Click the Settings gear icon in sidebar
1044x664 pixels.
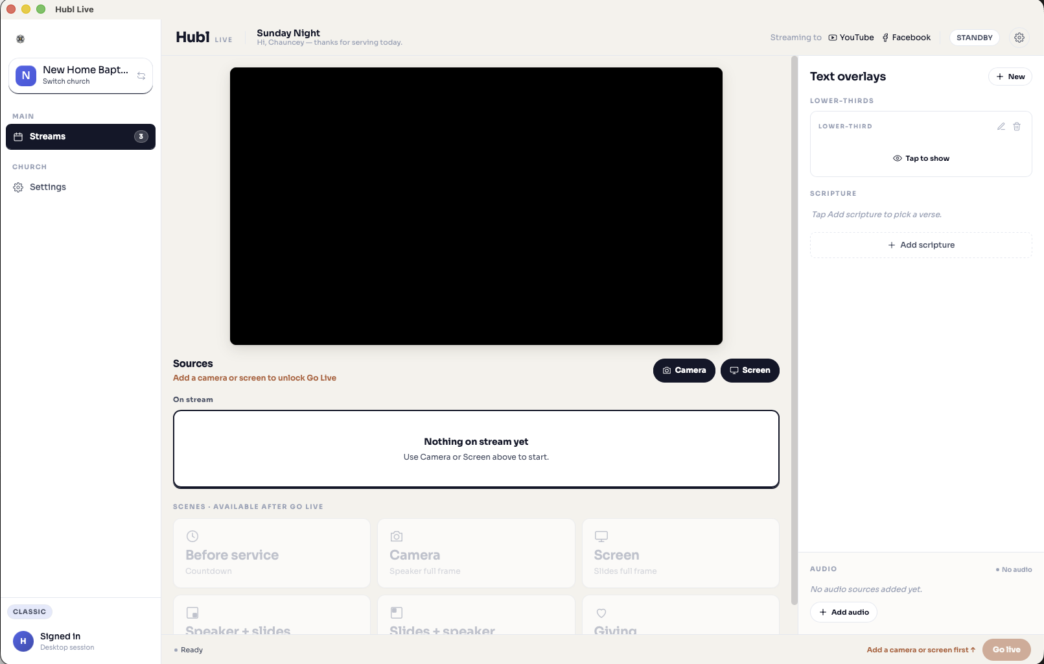pos(18,187)
